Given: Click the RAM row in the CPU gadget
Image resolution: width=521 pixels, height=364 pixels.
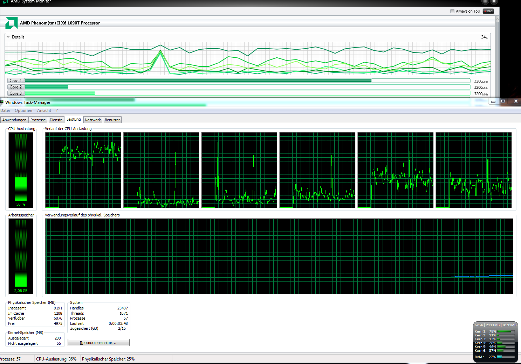Looking at the screenshot, I should [x=495, y=357].
